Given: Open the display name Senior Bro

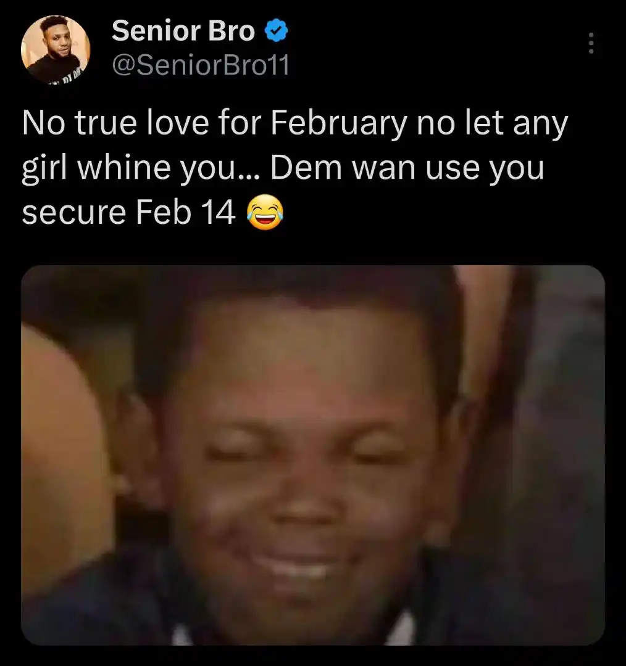Looking at the screenshot, I should (x=183, y=31).
